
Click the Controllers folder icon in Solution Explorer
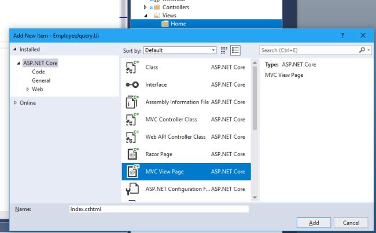point(157,8)
